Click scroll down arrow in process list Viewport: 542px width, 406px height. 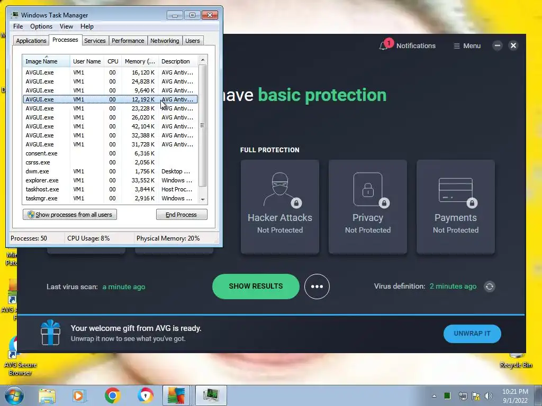tap(203, 199)
